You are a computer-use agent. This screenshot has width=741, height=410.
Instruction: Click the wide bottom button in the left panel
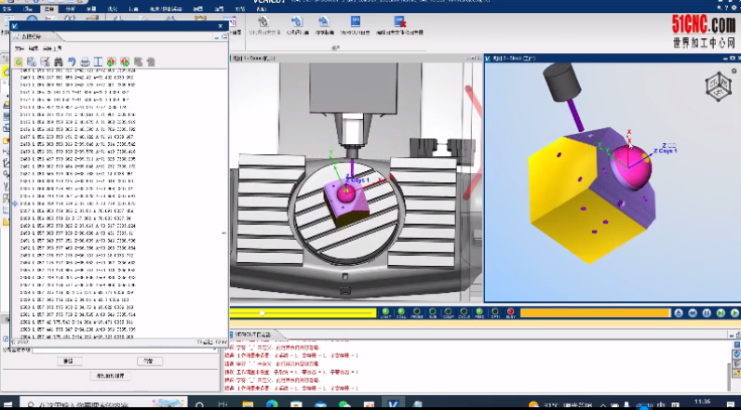[110, 376]
